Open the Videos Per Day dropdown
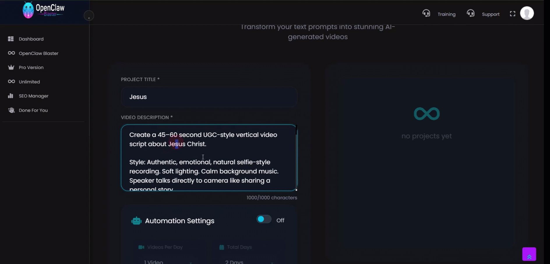Screen dimensions: 550x264 pyautogui.click(x=168, y=262)
